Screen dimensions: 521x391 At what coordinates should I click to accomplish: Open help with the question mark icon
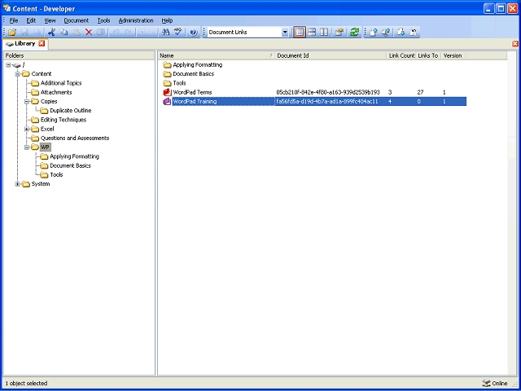194,33
